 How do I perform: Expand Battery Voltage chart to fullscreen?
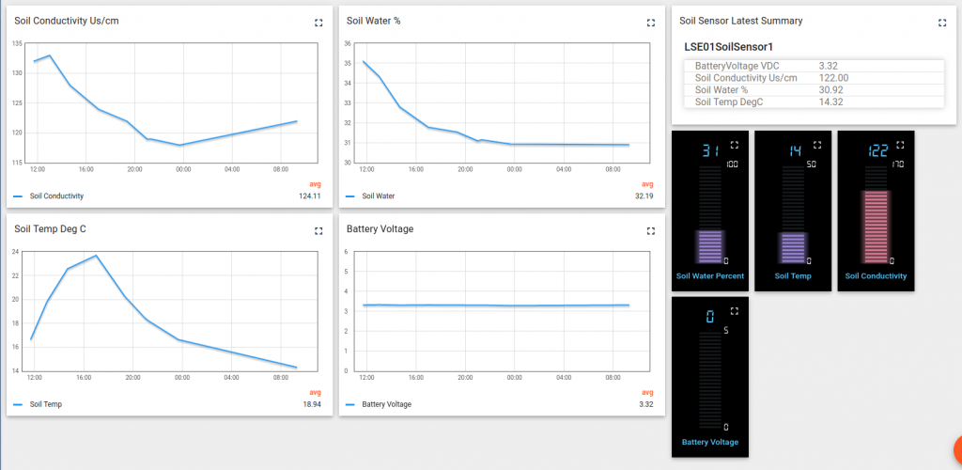[x=651, y=231]
